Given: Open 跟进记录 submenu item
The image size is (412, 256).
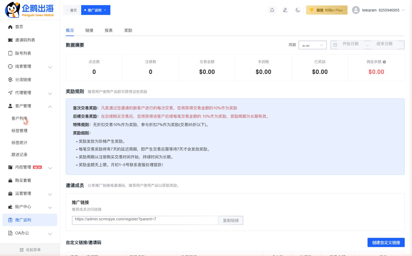Looking at the screenshot, I should [x=20, y=155].
